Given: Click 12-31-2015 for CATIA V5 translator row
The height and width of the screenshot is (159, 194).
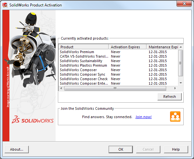Looking at the screenshot, I should click(x=158, y=56).
